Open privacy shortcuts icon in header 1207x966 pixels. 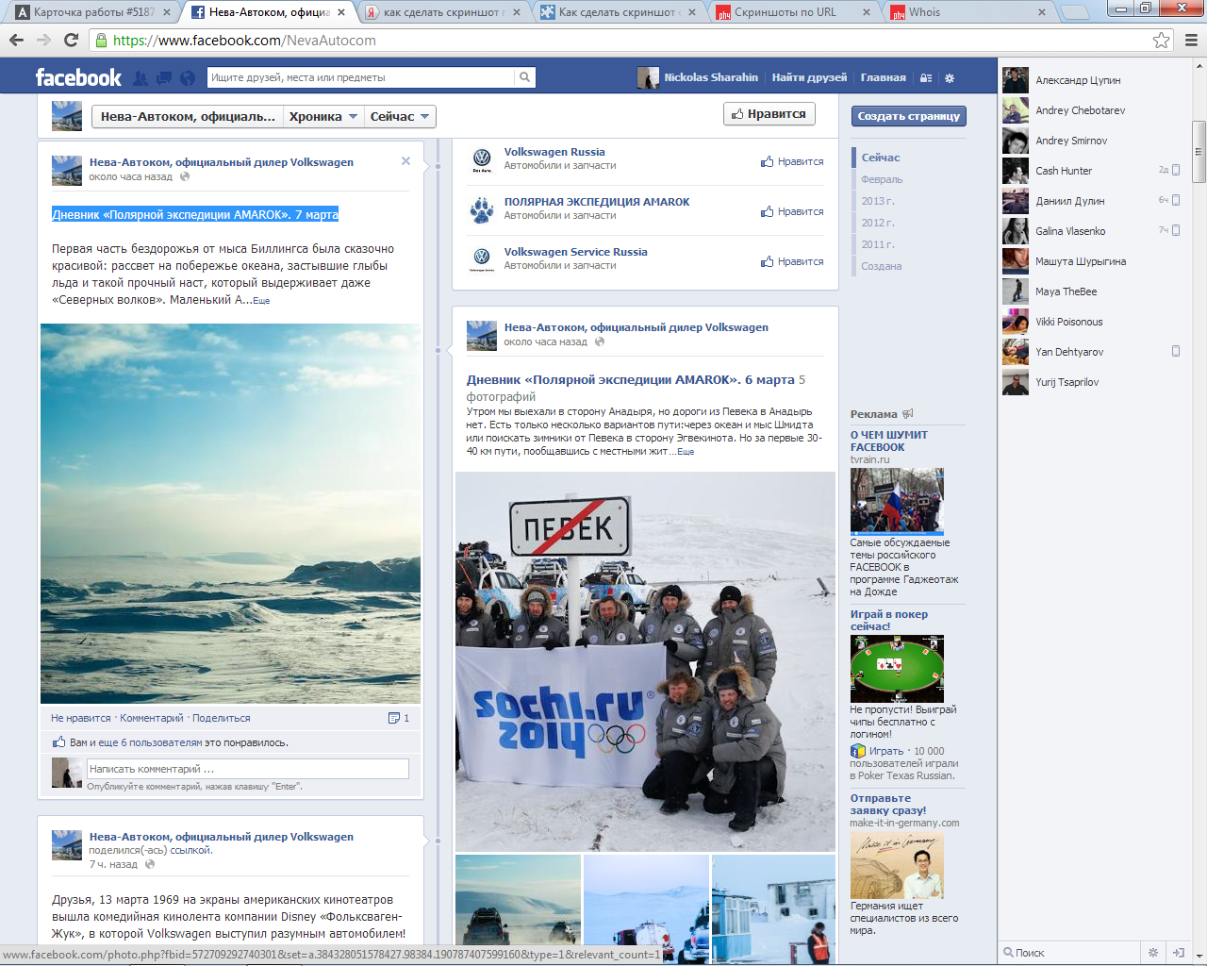pyautogui.click(x=926, y=78)
